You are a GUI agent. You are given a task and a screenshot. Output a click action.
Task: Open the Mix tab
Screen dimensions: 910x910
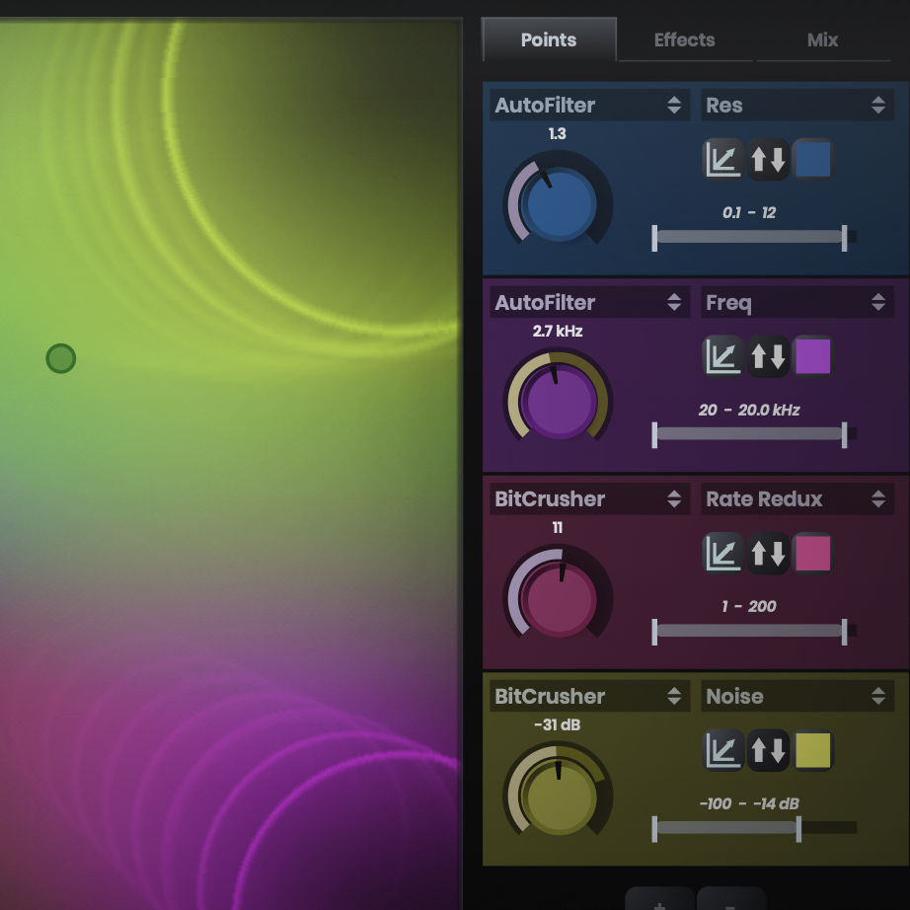[x=822, y=39]
